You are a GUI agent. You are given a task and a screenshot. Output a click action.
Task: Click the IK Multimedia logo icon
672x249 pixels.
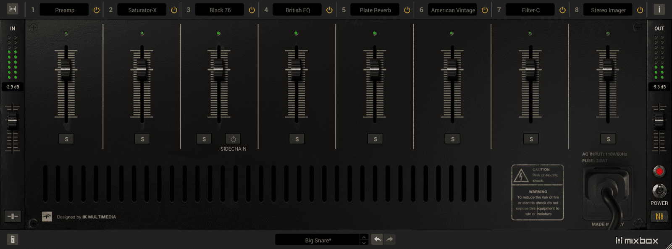[x=47, y=217]
